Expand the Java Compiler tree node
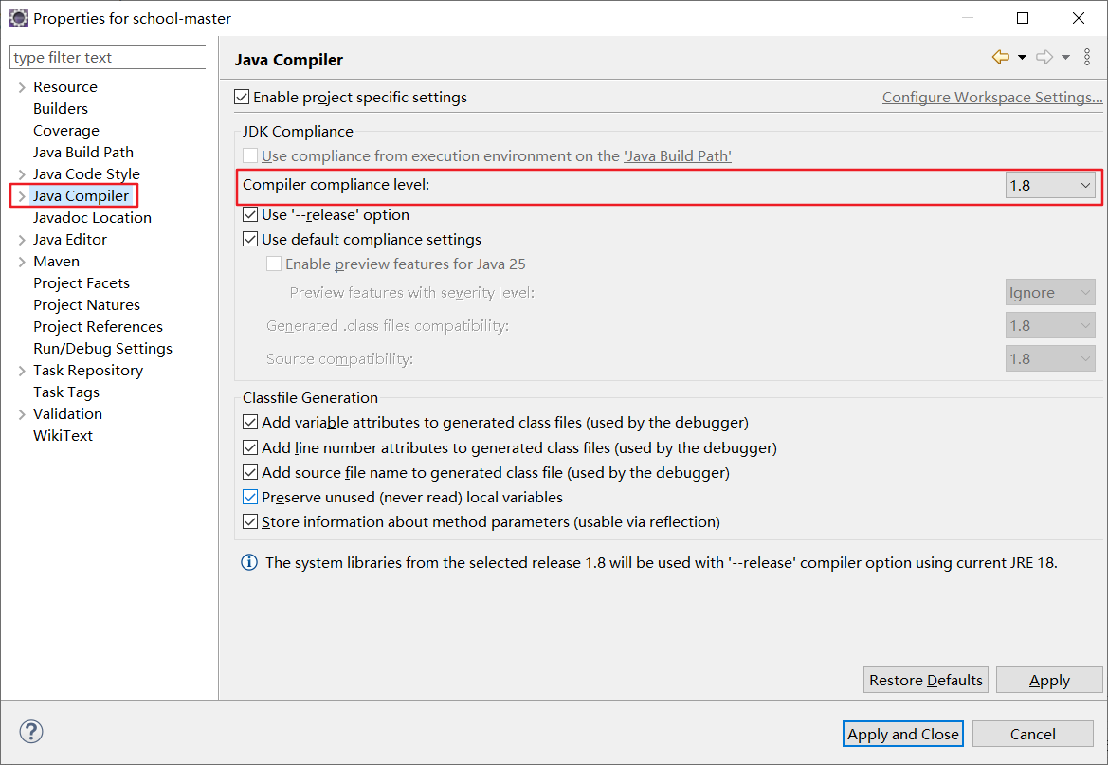Image resolution: width=1108 pixels, height=765 pixels. 21,196
